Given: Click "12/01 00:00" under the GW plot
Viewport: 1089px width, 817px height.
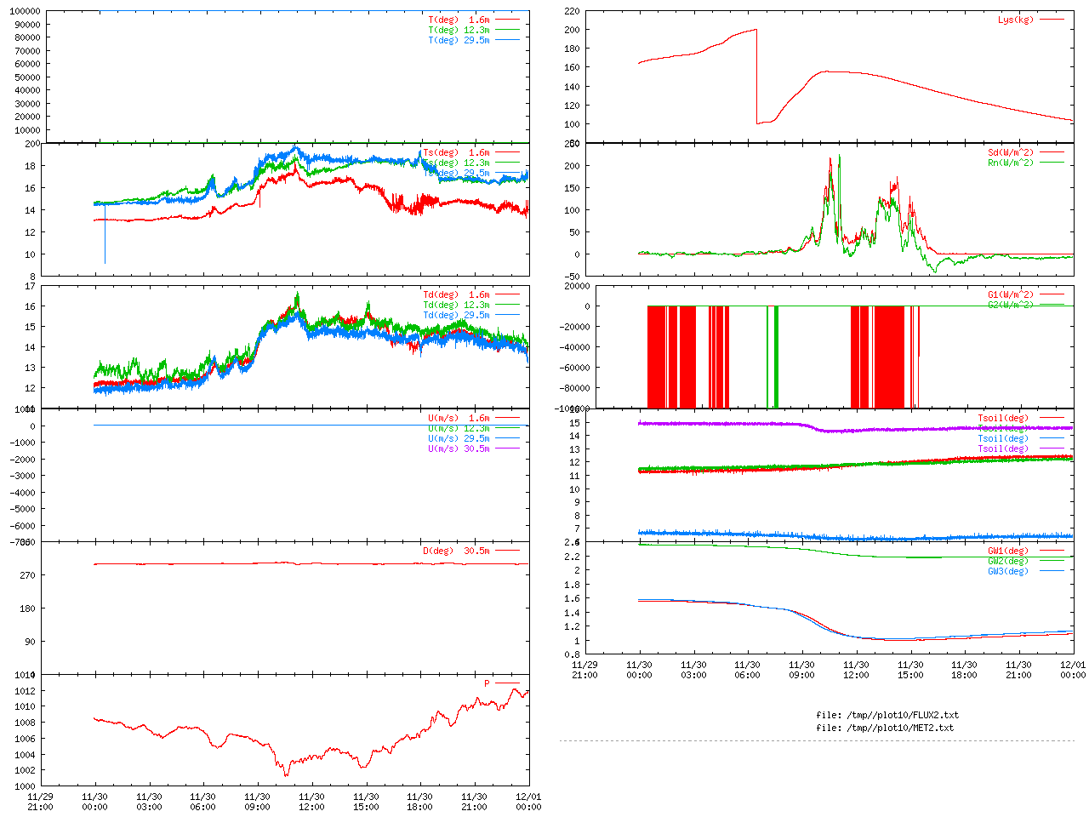Looking at the screenshot, I should [x=1073, y=670].
